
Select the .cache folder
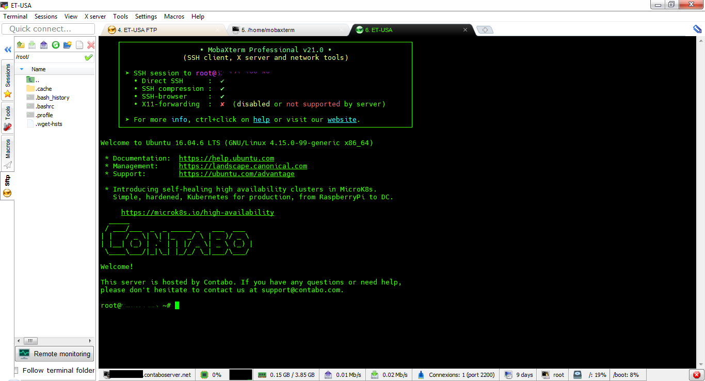click(x=39, y=89)
